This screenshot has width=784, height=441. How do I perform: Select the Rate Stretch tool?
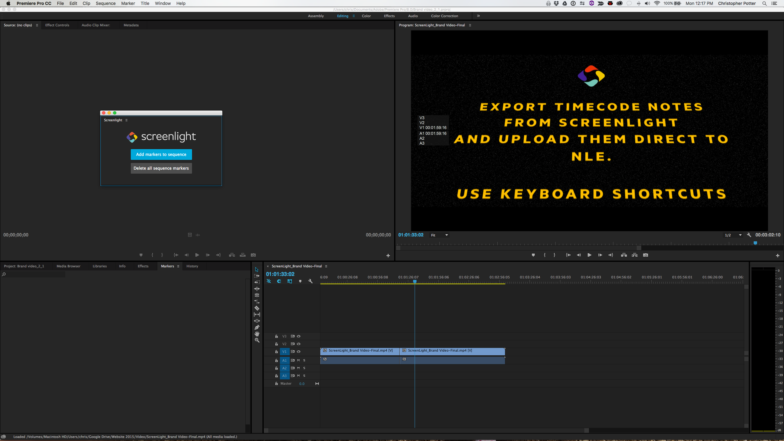[257, 301]
